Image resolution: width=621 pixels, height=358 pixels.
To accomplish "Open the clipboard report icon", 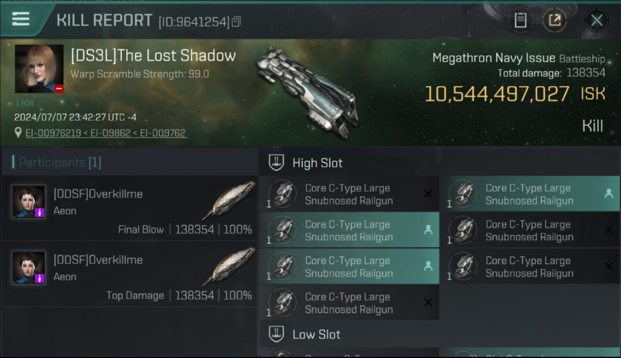I will coord(520,21).
